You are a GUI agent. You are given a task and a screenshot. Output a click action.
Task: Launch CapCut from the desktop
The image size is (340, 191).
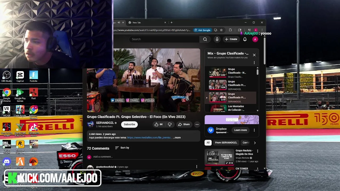coord(20,77)
